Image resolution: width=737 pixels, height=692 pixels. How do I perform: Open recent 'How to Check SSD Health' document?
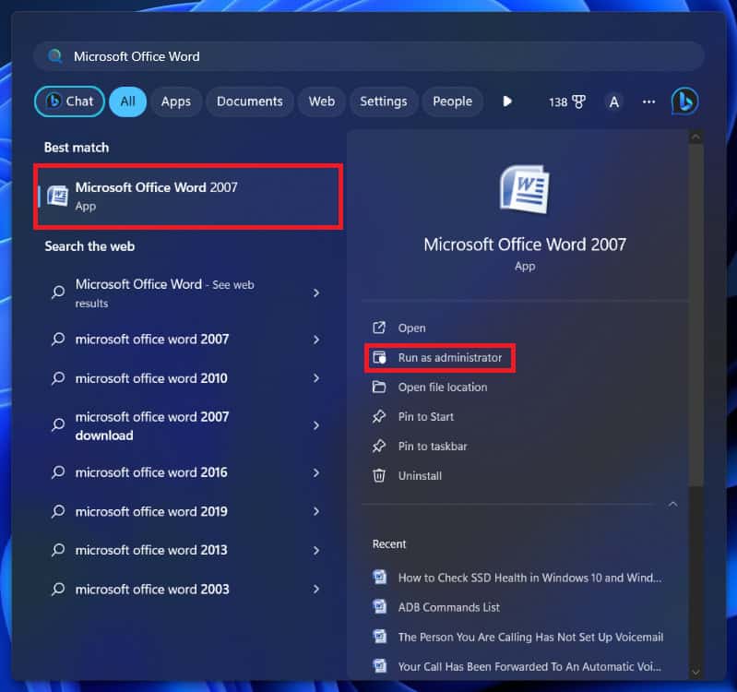529,578
